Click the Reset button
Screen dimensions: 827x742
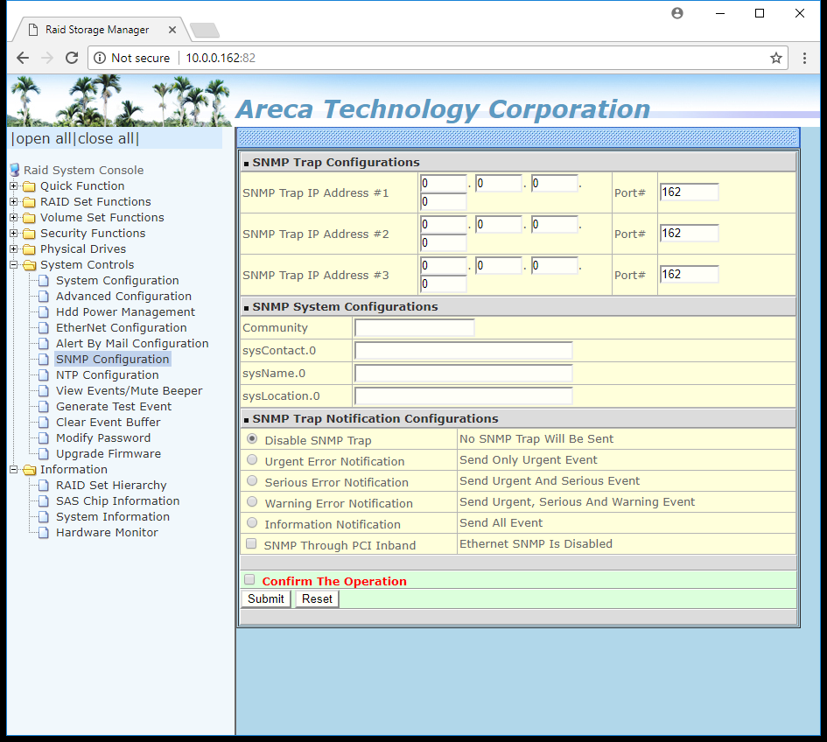317,599
